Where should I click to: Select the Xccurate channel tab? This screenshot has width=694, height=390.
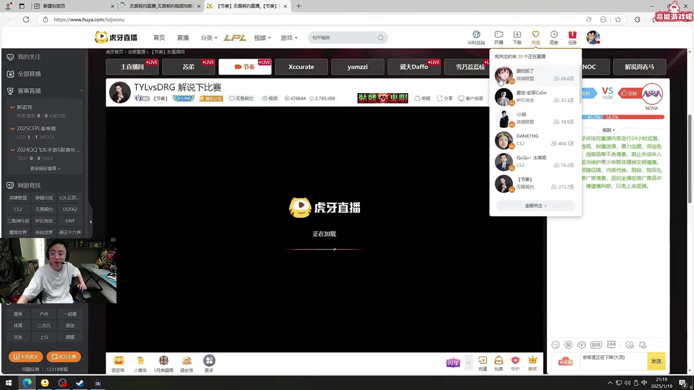pyautogui.click(x=301, y=67)
